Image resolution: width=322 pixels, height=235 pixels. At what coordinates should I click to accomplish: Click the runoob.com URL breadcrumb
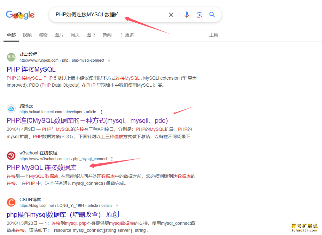click(x=62, y=60)
